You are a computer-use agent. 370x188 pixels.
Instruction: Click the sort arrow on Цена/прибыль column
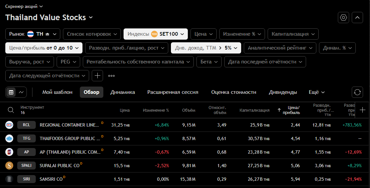coord(279,110)
